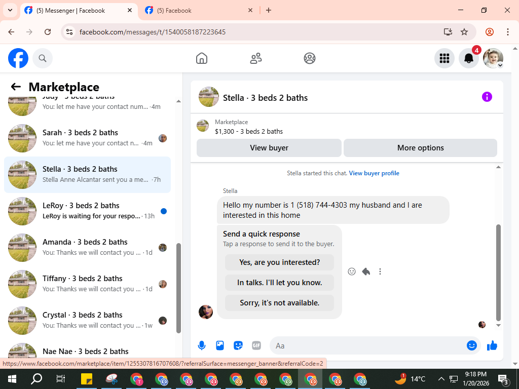The image size is (519, 389).
Task: Open the Tiffany · 3 beds 2 baths conversation
Action: (x=87, y=284)
